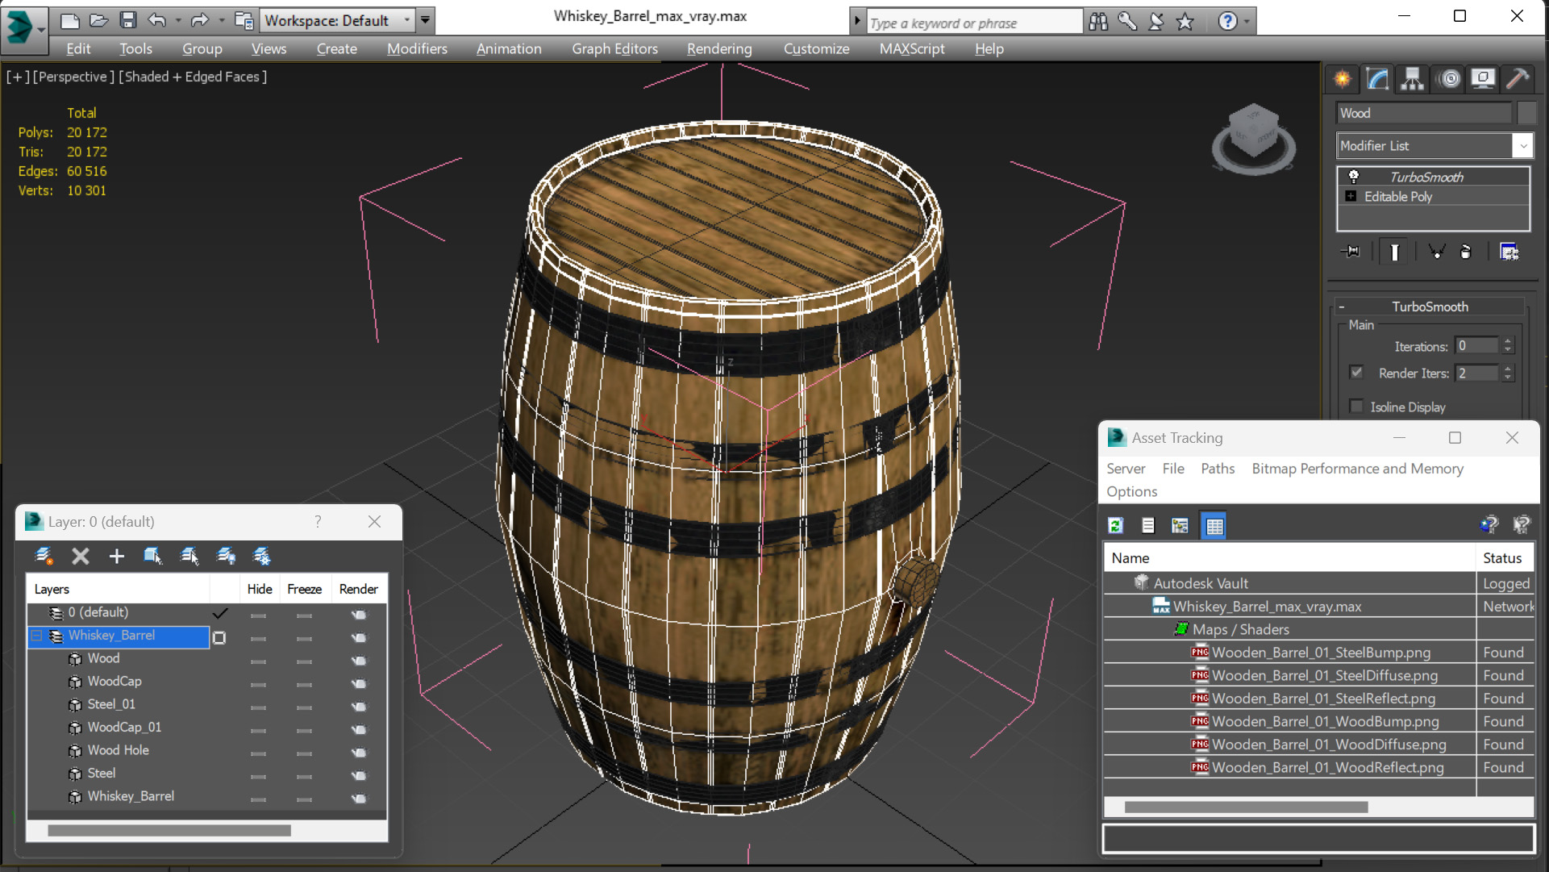Toggle Whiskey_Barrel layer current box
The image size is (1549, 872).
click(x=219, y=637)
